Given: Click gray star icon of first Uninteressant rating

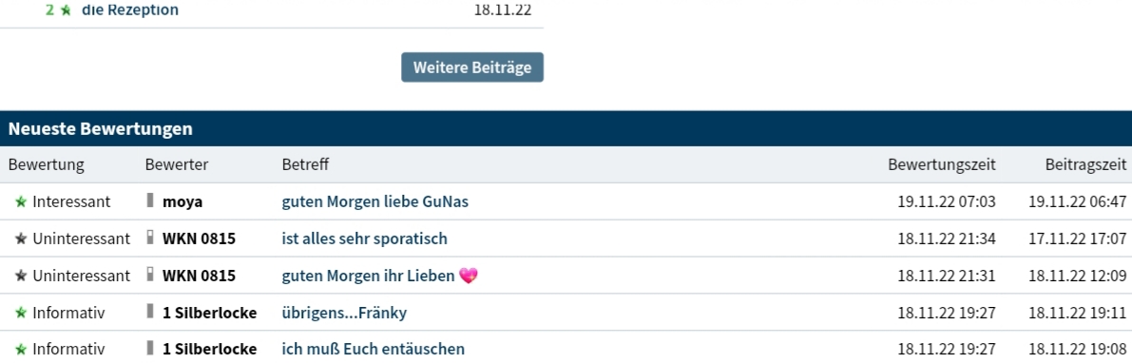Looking at the screenshot, I should tap(21, 239).
